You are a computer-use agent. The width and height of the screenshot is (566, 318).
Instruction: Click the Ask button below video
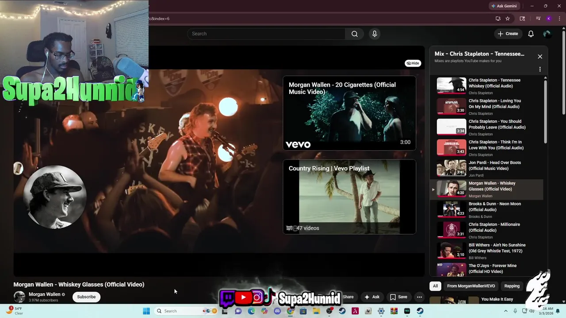click(x=372, y=297)
